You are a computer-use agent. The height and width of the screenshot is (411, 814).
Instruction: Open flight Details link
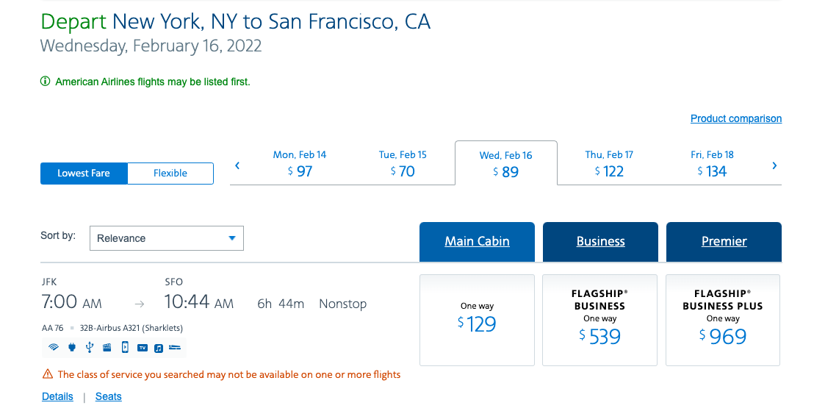coord(57,396)
